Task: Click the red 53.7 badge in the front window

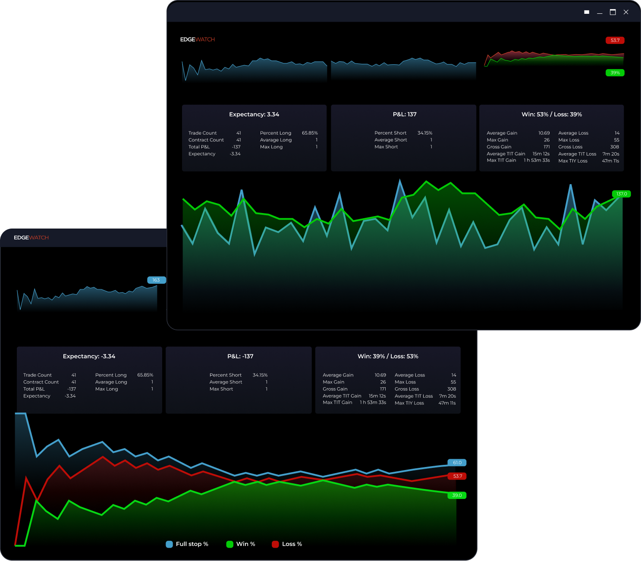Action: [615, 40]
